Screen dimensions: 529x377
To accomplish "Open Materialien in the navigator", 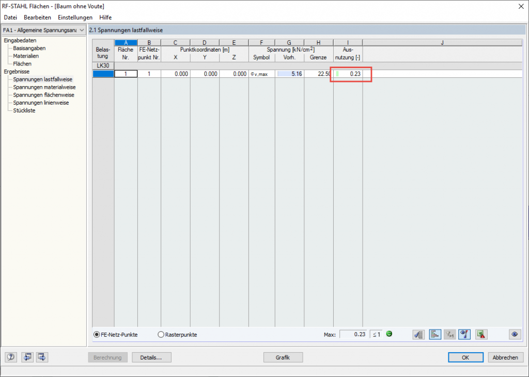I will [26, 56].
